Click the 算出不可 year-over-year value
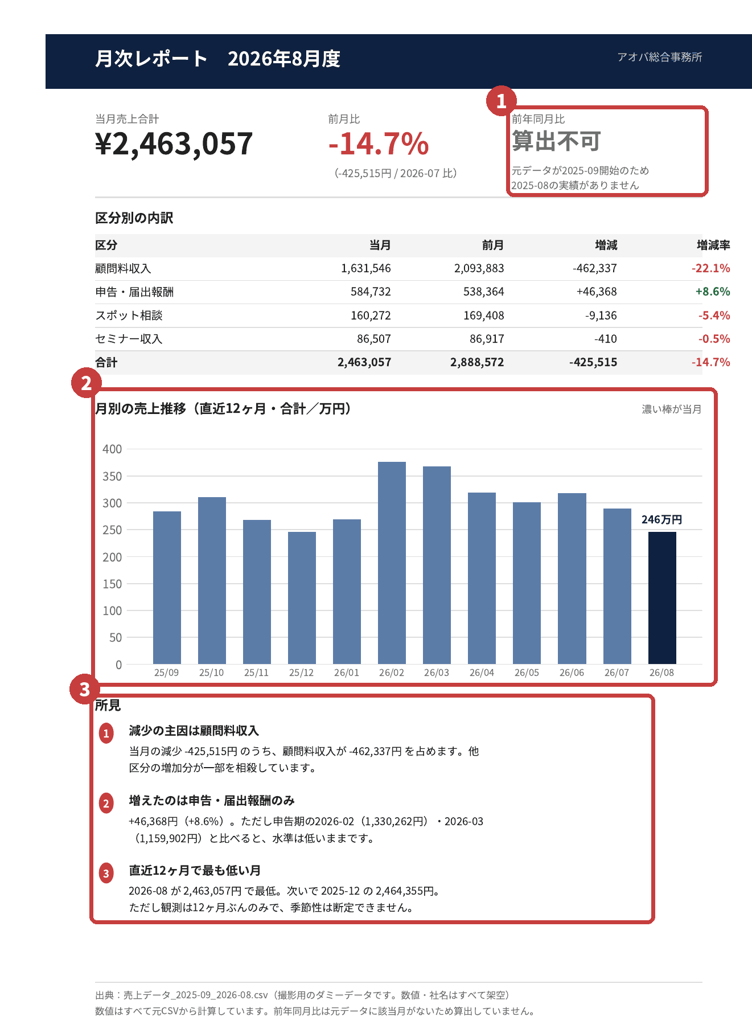 click(x=556, y=141)
